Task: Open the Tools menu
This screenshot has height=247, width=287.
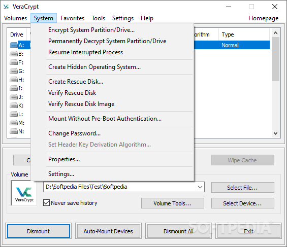Action: click(x=98, y=18)
